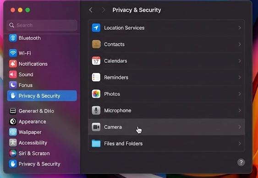Click the "Siri & Scraton" sidebar label
The width and height of the screenshot is (258, 178).
(34, 153)
